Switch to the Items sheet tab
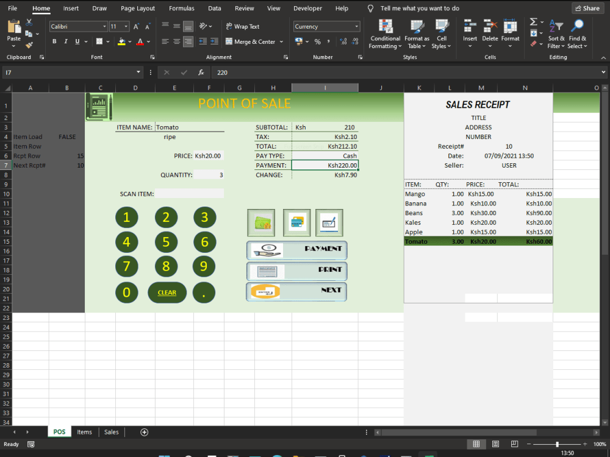Viewport: 610px width, 457px height. point(84,432)
